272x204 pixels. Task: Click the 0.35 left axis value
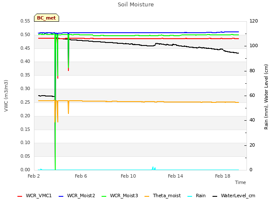(x=25, y=75)
